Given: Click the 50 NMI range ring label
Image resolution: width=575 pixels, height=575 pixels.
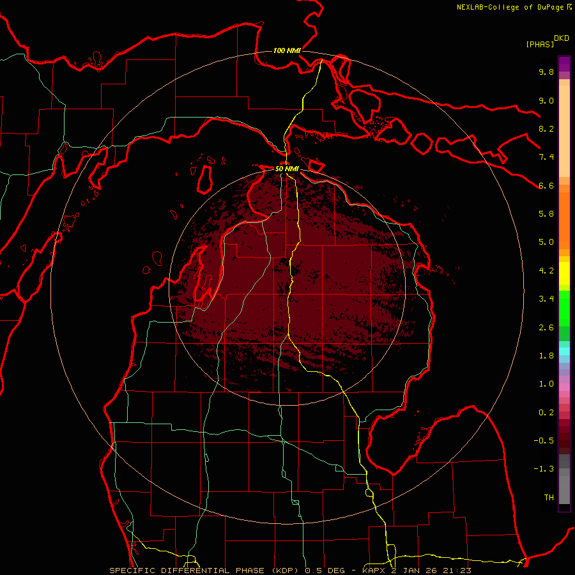Looking at the screenshot, I should (x=287, y=169).
